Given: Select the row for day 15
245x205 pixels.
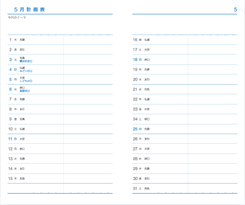Looking at the screenshot, I should [x=60, y=178].
